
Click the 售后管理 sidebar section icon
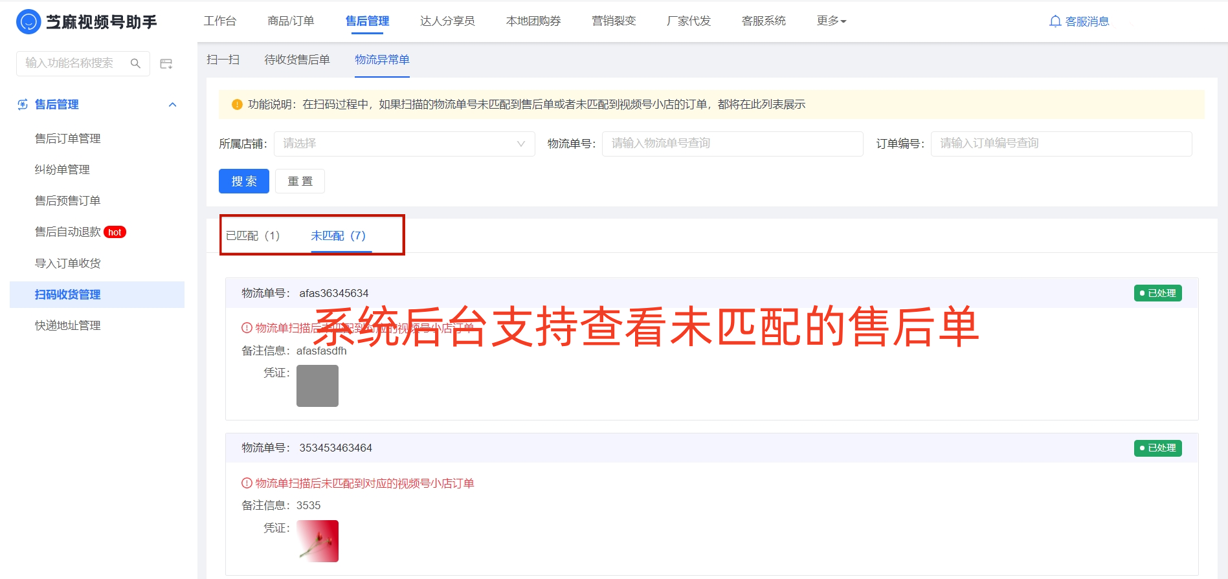[x=23, y=104]
